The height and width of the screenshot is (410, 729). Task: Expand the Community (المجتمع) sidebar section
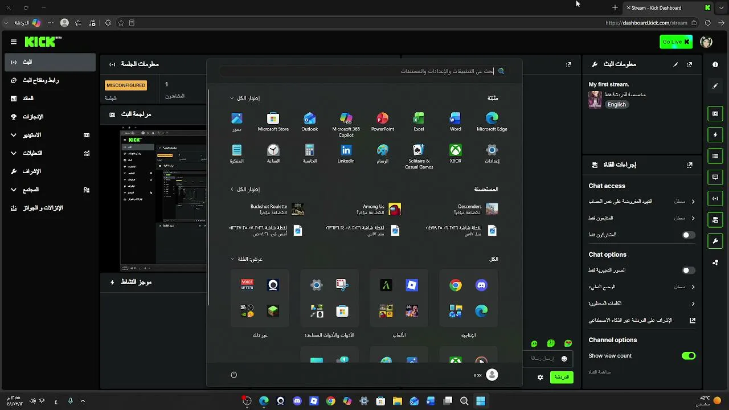point(50,190)
